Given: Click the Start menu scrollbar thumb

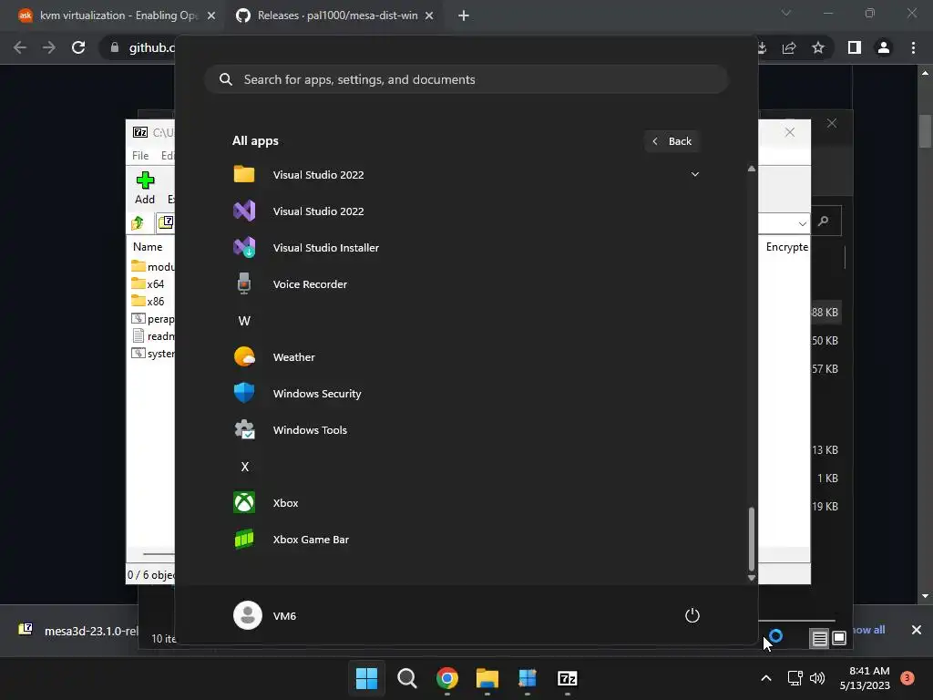Looking at the screenshot, I should point(752,539).
